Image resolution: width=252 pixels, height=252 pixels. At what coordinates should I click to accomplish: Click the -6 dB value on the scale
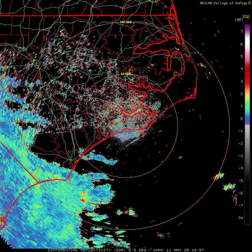(x=241, y=193)
